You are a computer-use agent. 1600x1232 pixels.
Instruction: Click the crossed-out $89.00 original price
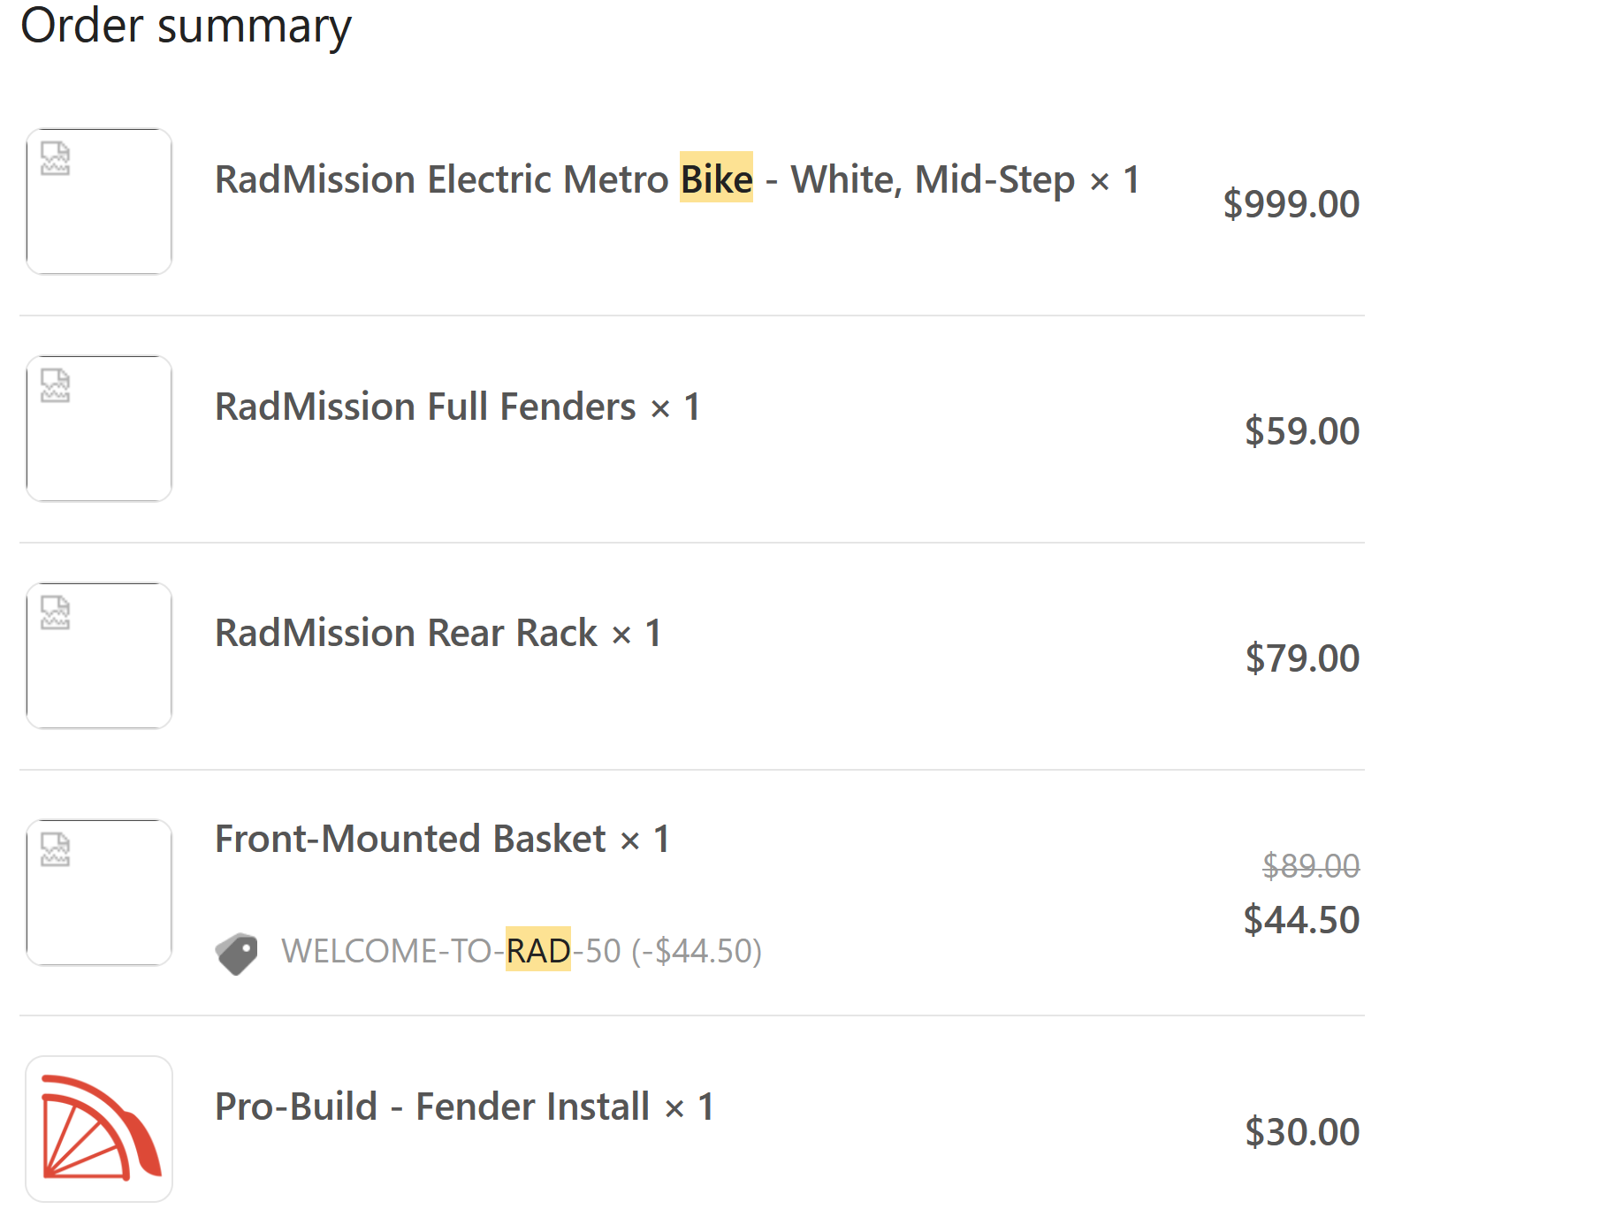tap(1310, 866)
